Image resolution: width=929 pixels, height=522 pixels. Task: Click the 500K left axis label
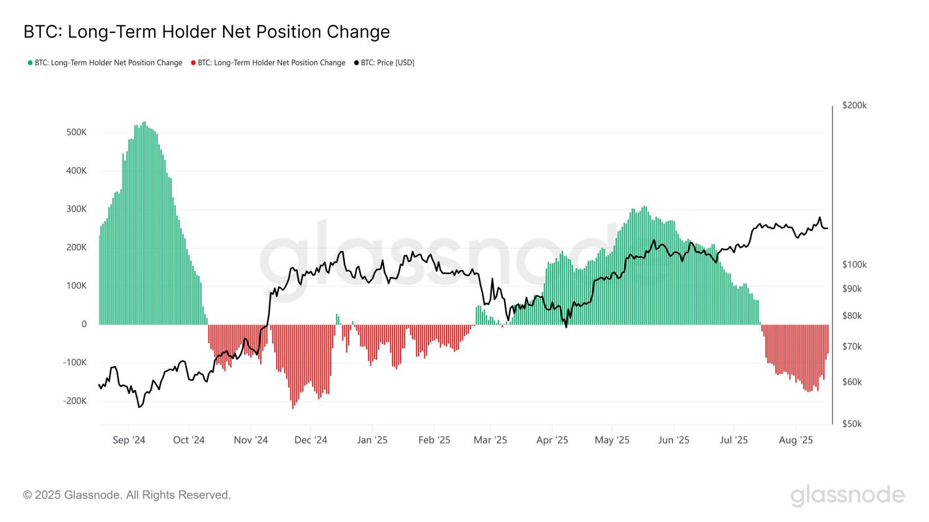(76, 133)
